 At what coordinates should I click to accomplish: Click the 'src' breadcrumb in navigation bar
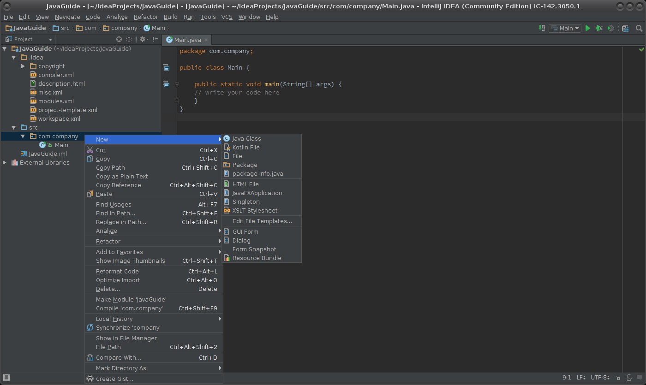[x=61, y=28]
